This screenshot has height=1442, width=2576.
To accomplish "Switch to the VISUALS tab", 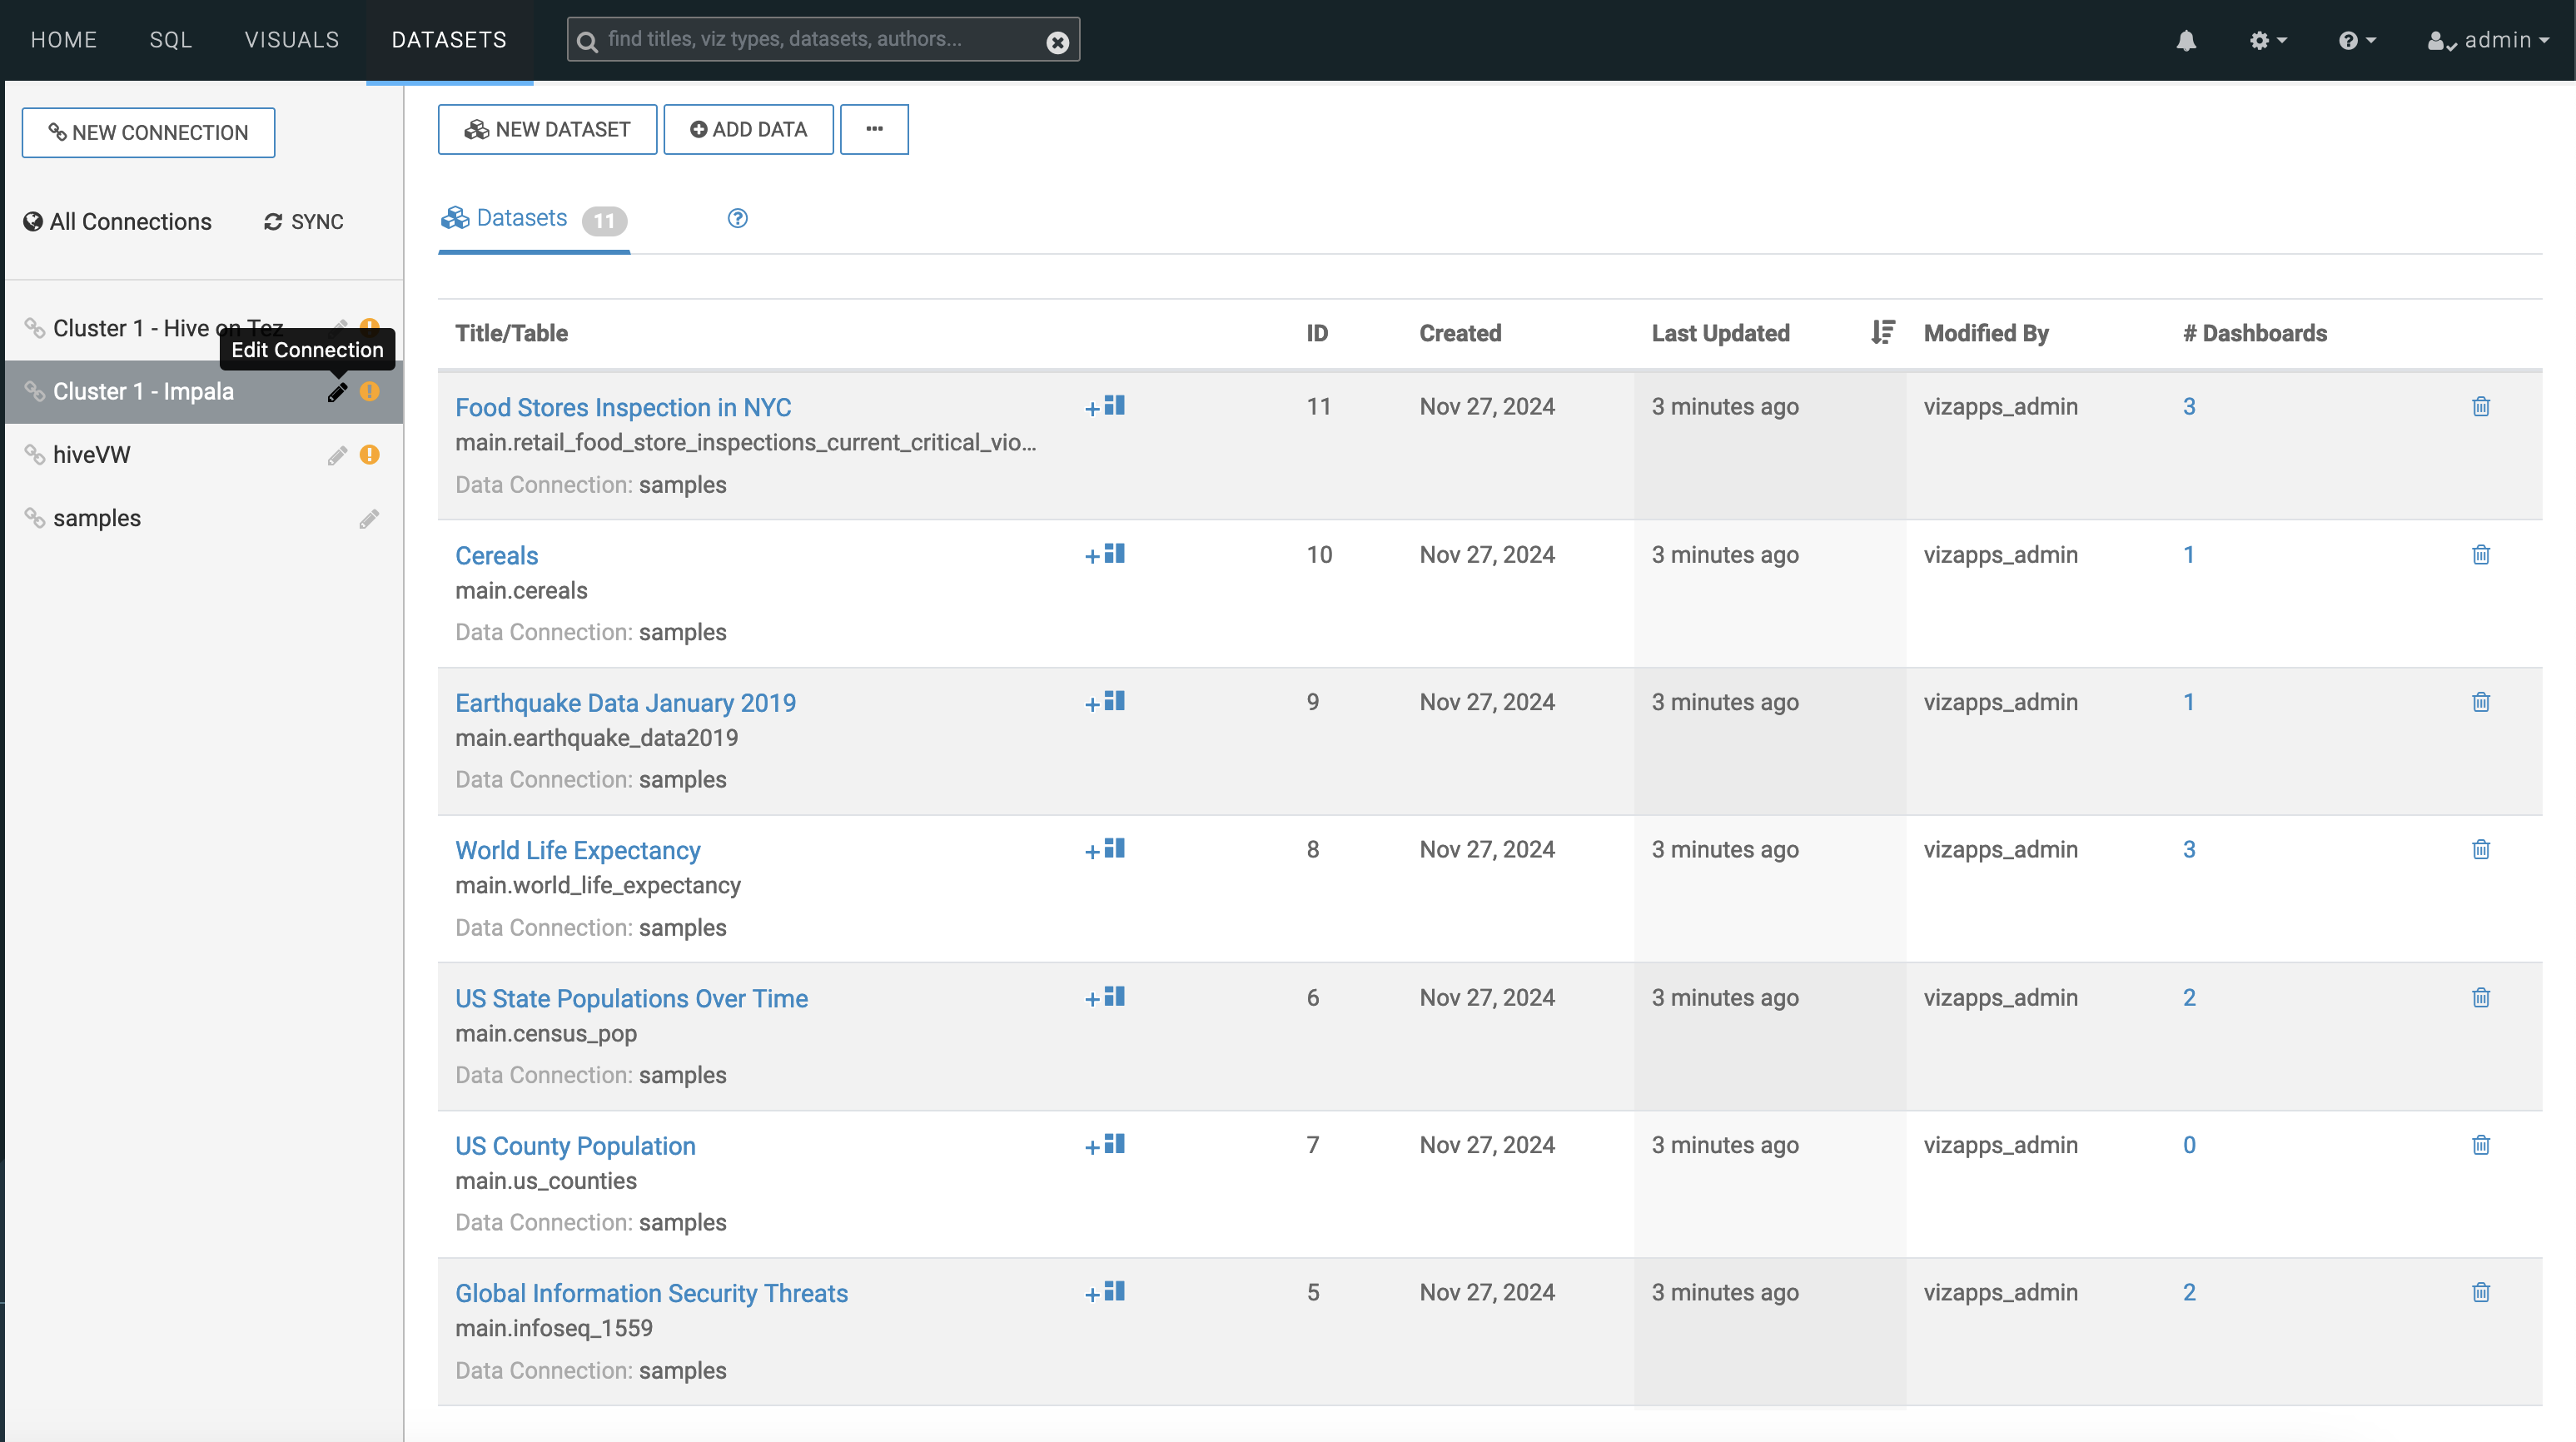I will coord(292,40).
